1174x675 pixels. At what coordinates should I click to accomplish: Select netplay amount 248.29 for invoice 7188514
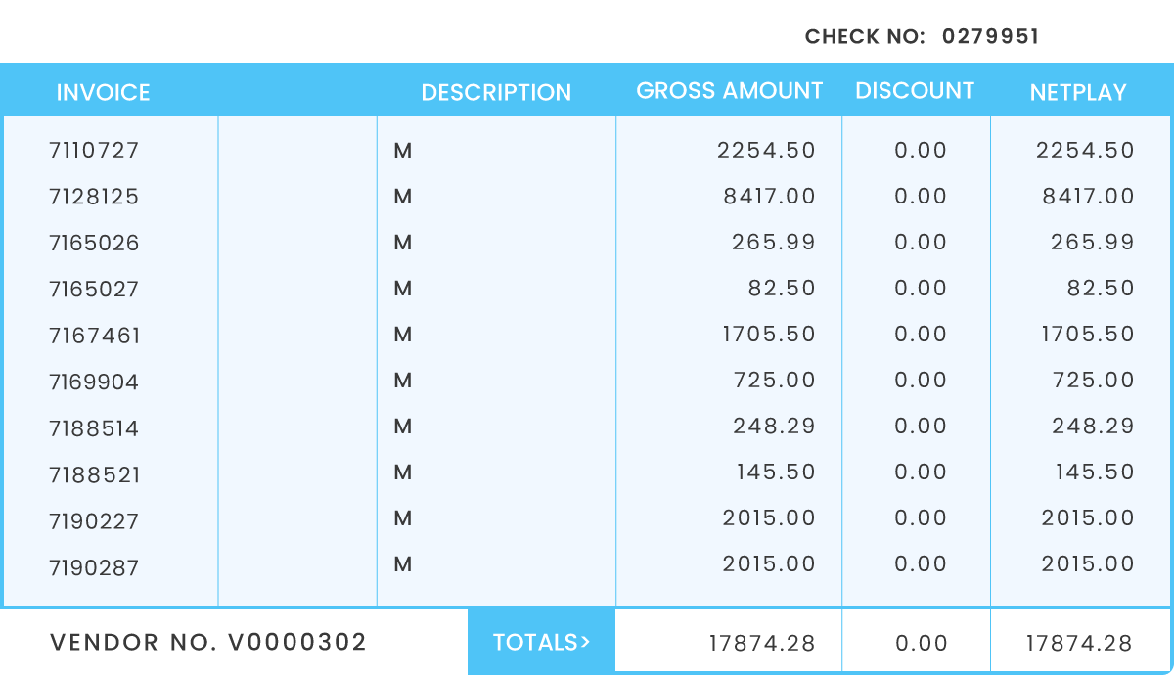pos(1093,427)
